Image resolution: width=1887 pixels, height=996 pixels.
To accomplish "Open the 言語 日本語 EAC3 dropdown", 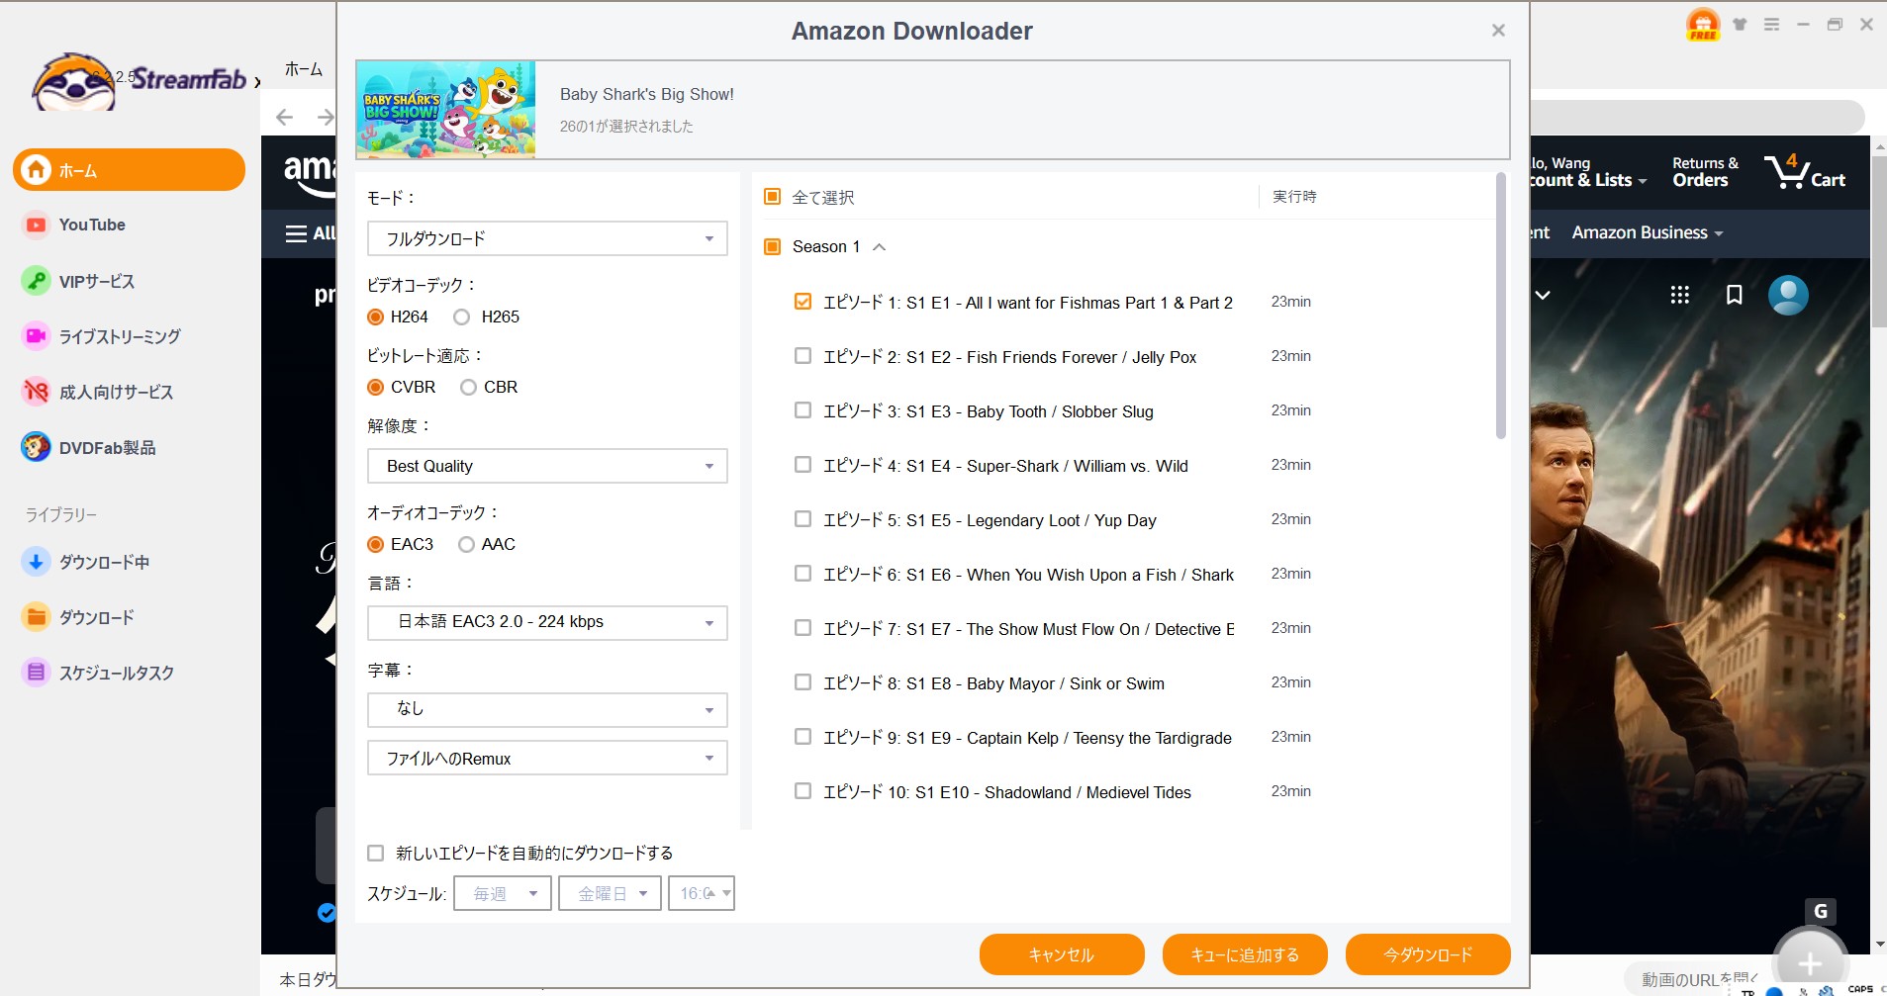I will 547,622.
